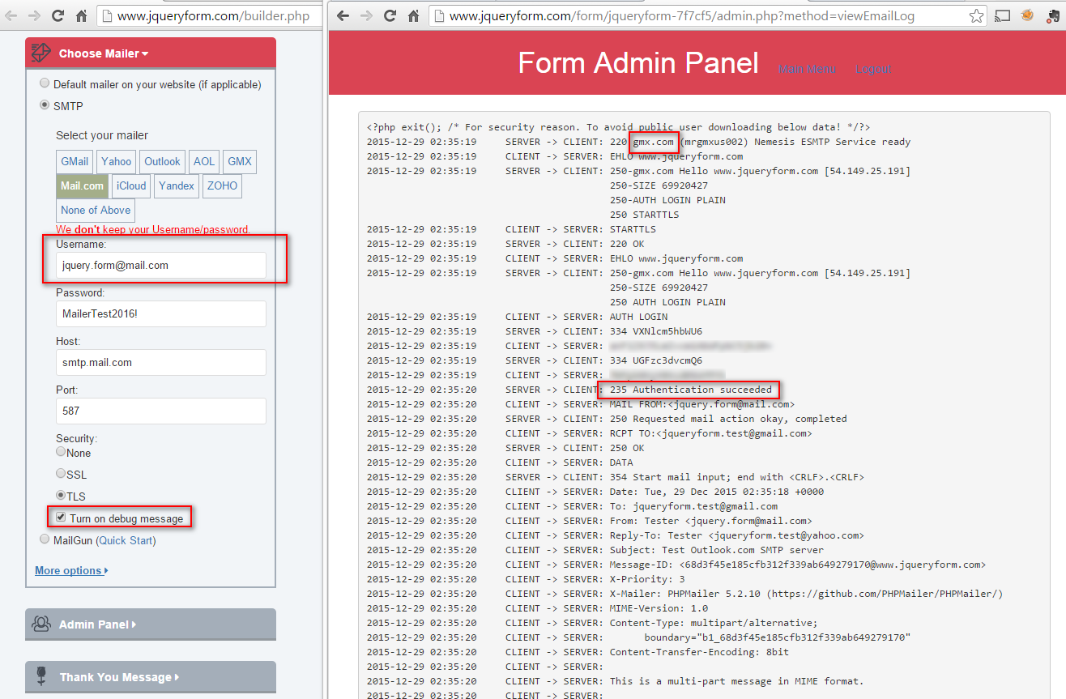Reload the admin.php email log page
The width and height of the screenshot is (1066, 699).
390,15
